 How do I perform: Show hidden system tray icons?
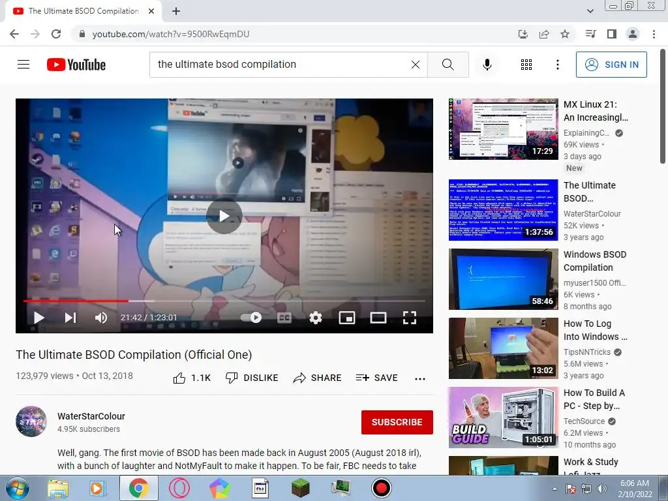coord(554,489)
